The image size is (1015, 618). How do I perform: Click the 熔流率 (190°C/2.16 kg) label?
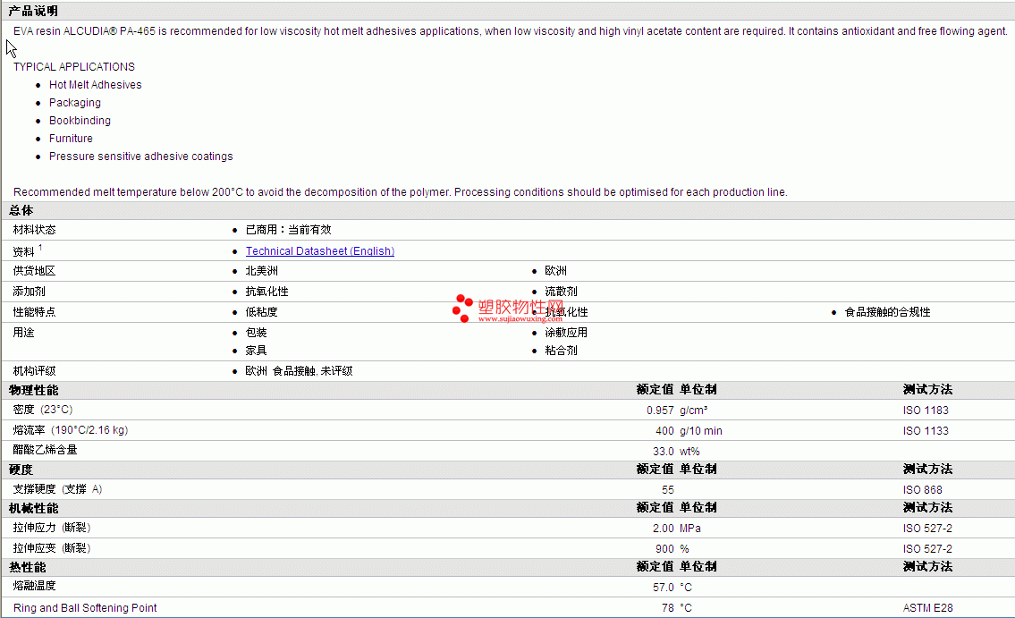tap(71, 430)
